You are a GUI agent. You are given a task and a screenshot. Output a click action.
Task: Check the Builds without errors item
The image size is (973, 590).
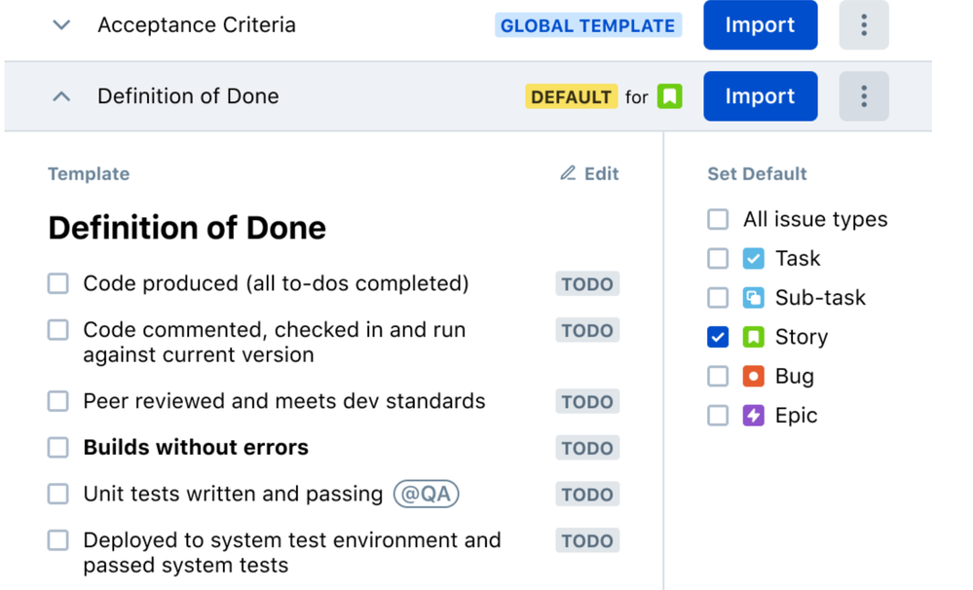click(x=58, y=448)
